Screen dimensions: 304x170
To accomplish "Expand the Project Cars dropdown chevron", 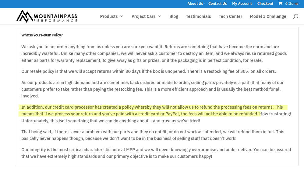I will pyautogui.click(x=159, y=16).
